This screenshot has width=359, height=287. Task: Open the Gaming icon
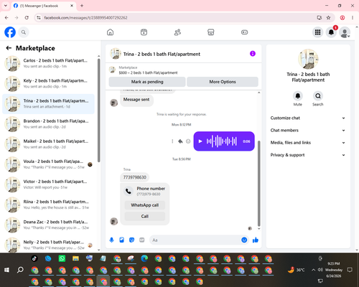[244, 32]
